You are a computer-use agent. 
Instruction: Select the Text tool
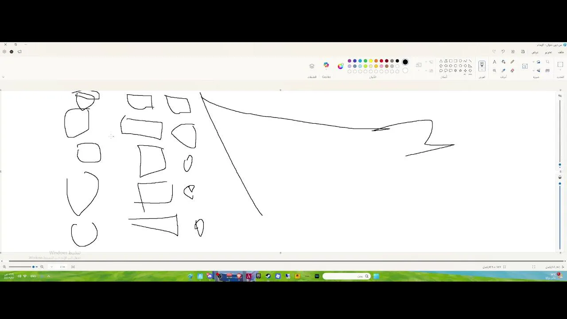point(494,62)
